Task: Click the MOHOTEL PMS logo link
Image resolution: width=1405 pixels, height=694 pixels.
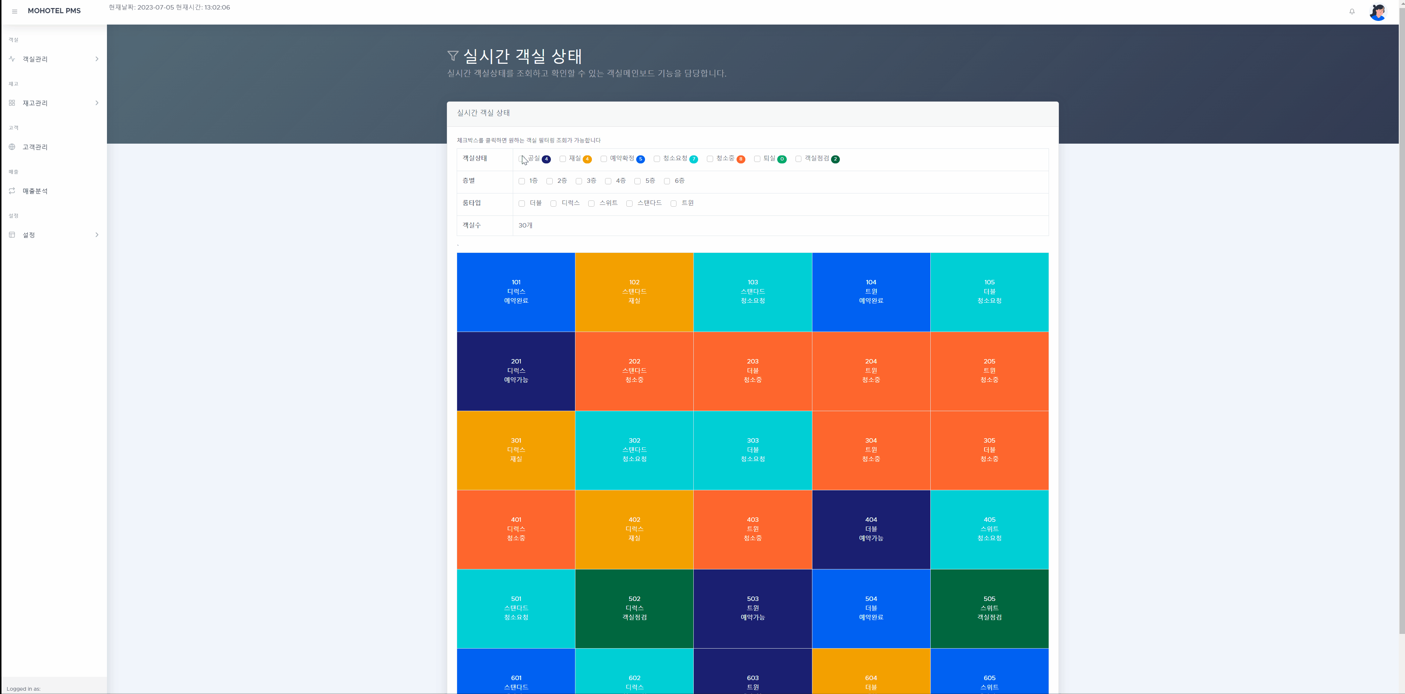Action: click(54, 11)
